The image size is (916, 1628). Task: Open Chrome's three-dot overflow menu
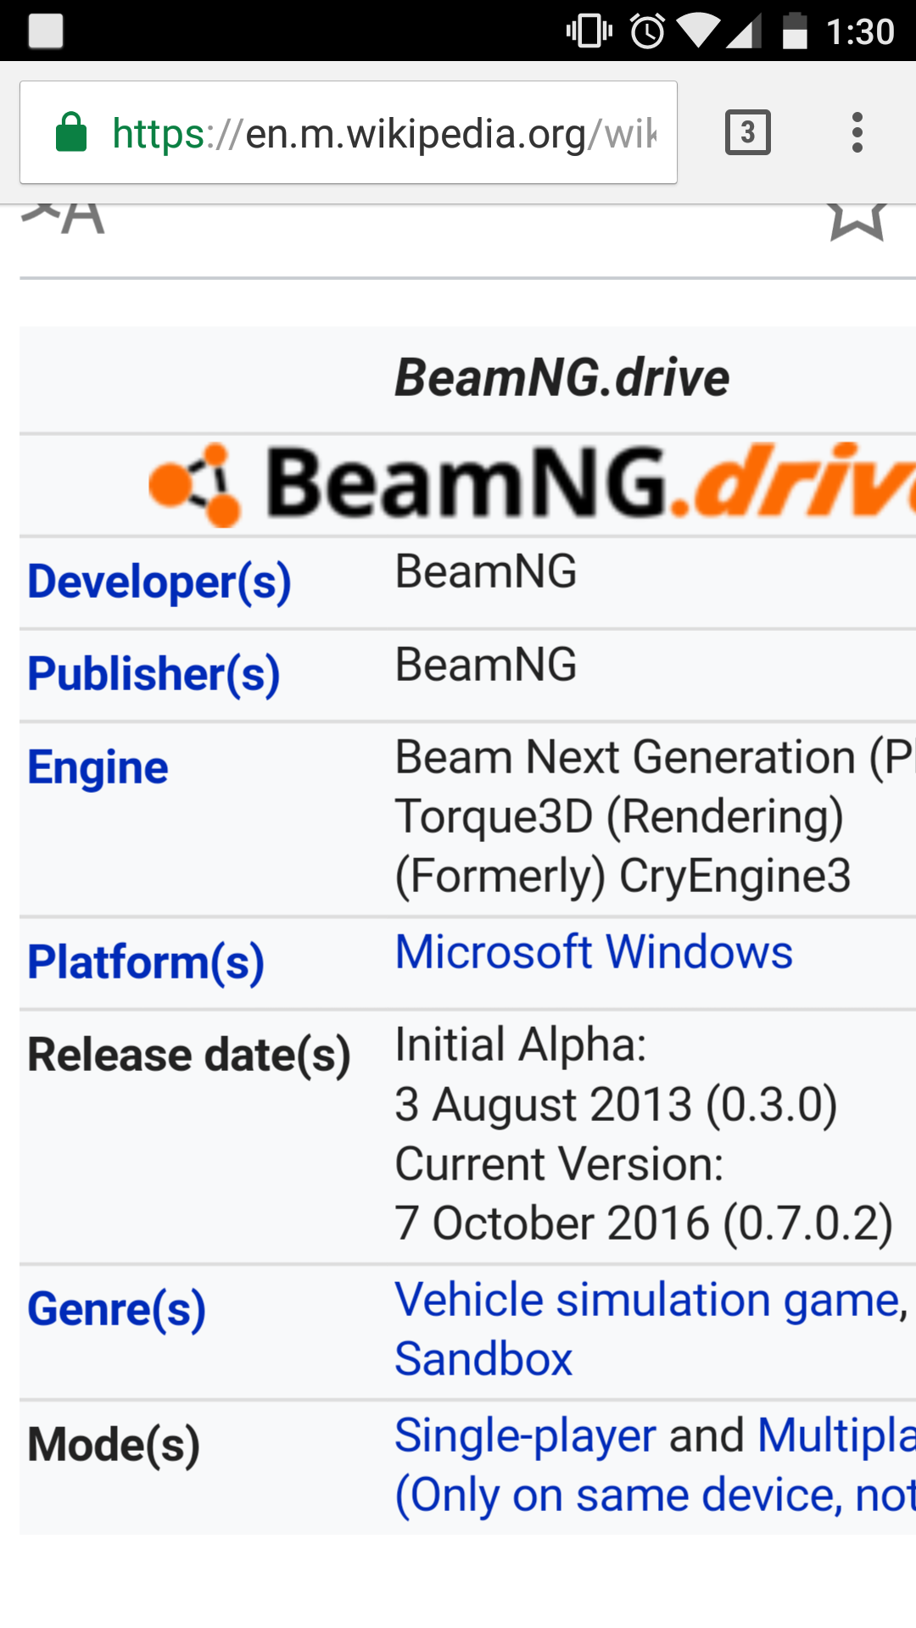point(857,132)
